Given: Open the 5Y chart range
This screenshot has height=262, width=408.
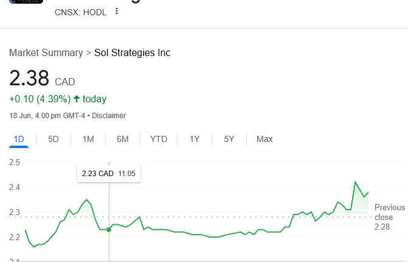Looking at the screenshot, I should (x=229, y=139).
